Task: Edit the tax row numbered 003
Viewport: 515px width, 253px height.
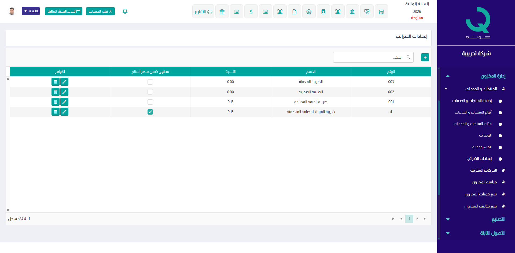Action: click(x=64, y=82)
